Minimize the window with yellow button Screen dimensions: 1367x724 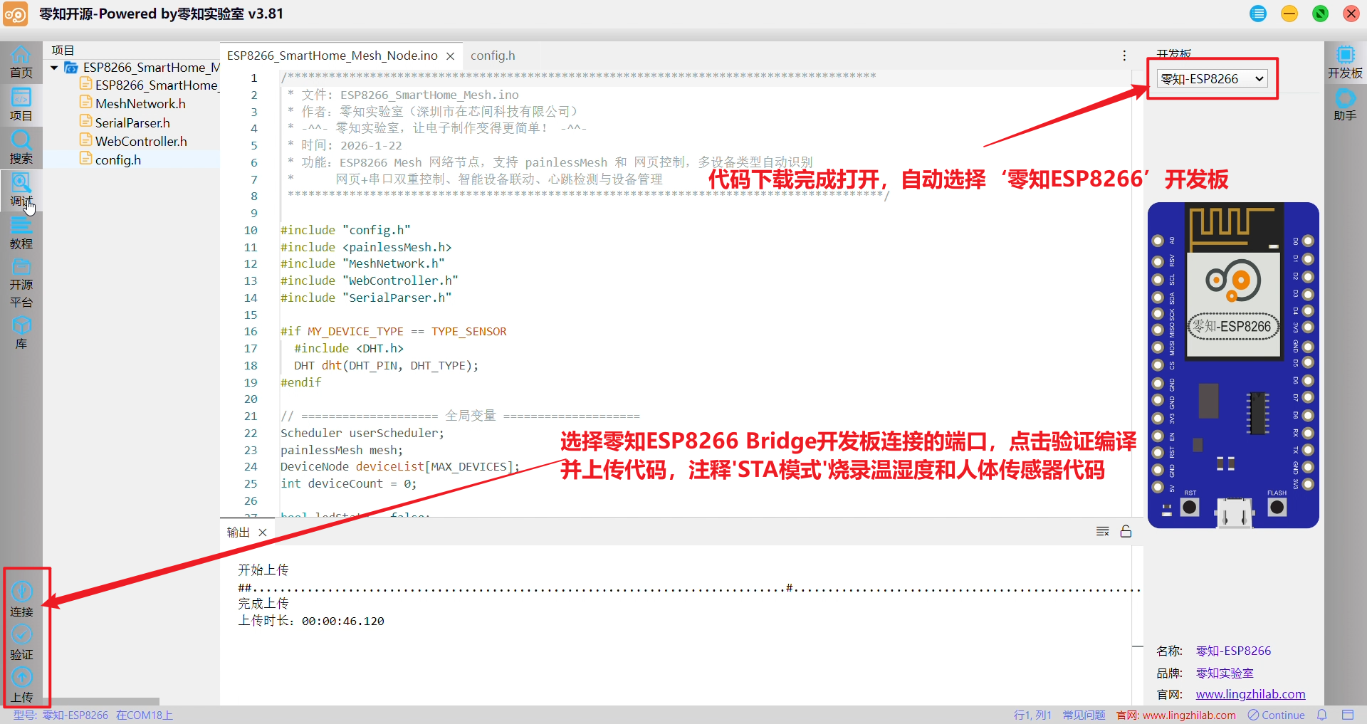click(x=1289, y=14)
